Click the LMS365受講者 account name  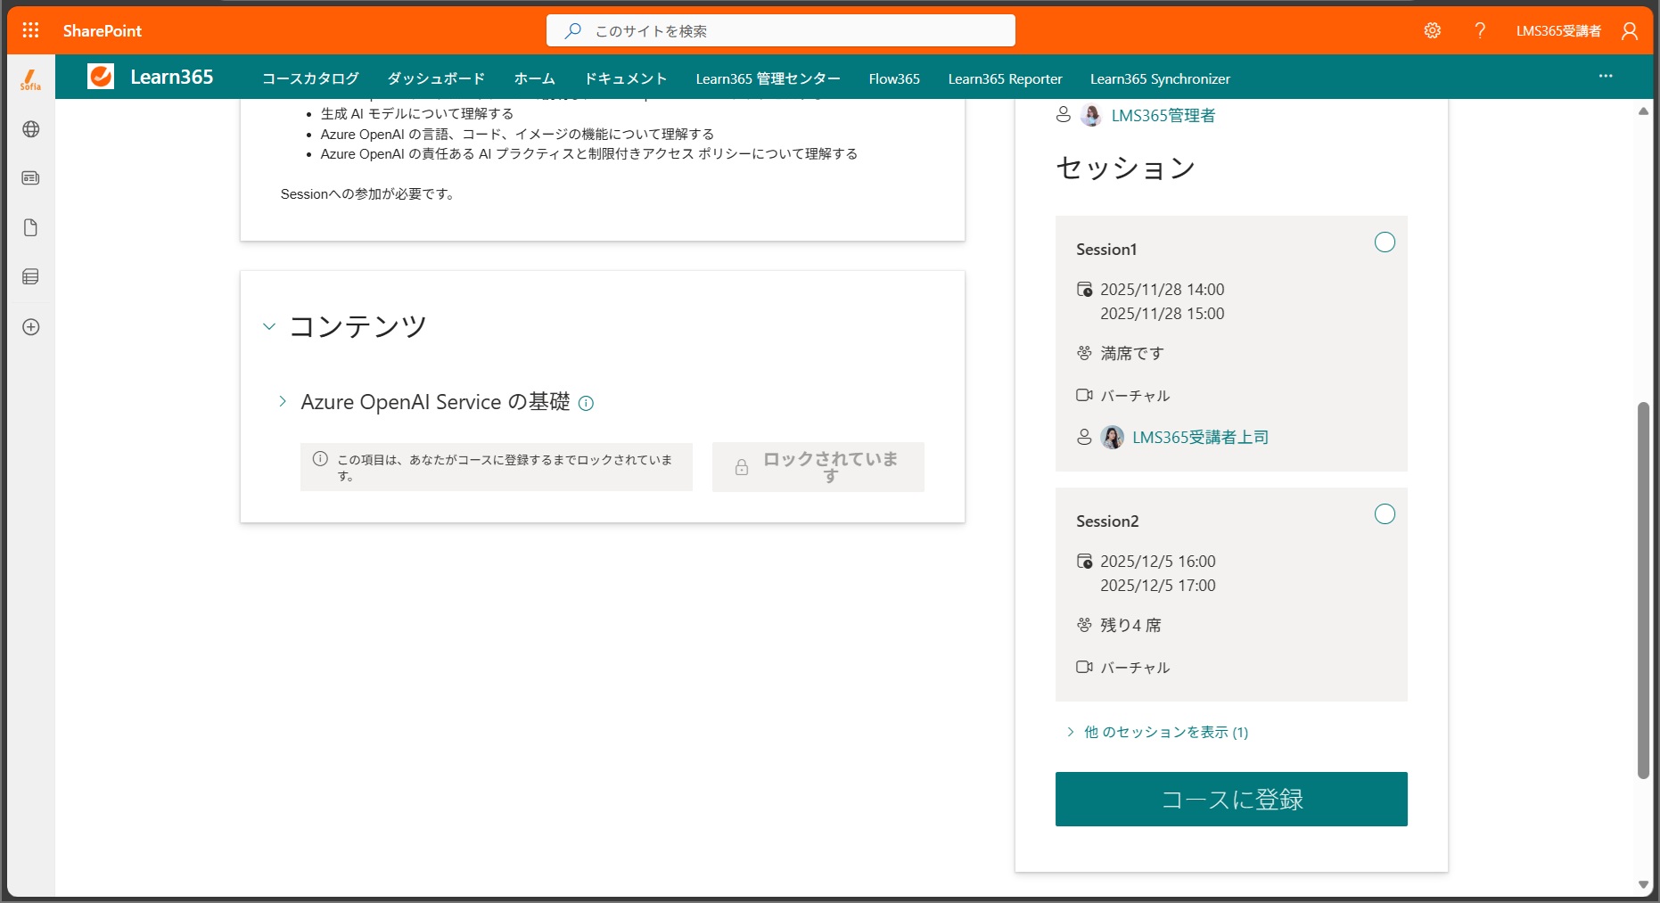pos(1558,30)
